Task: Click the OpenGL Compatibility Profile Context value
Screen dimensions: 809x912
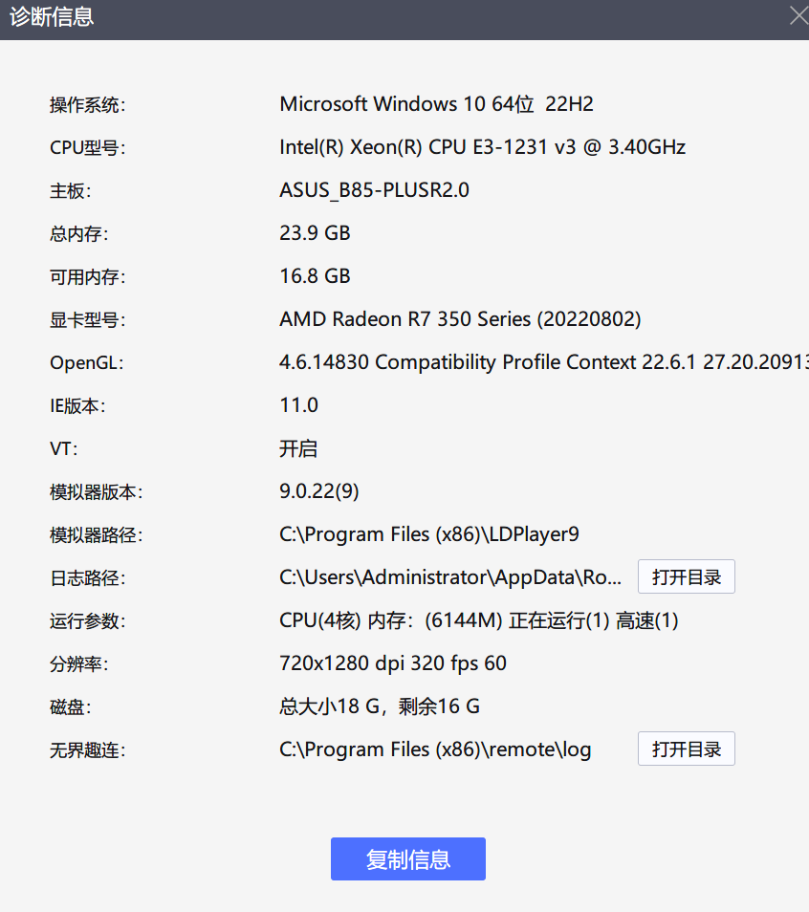Action: point(544,362)
